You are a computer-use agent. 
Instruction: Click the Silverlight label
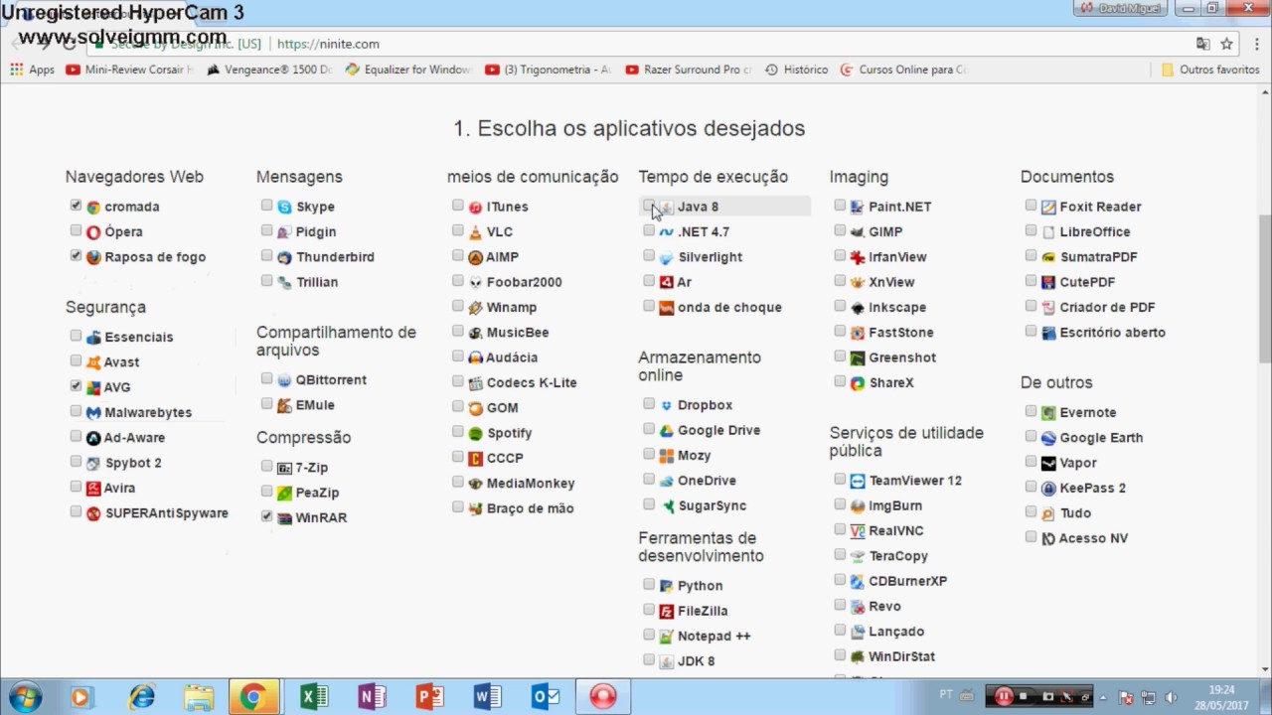[710, 257]
